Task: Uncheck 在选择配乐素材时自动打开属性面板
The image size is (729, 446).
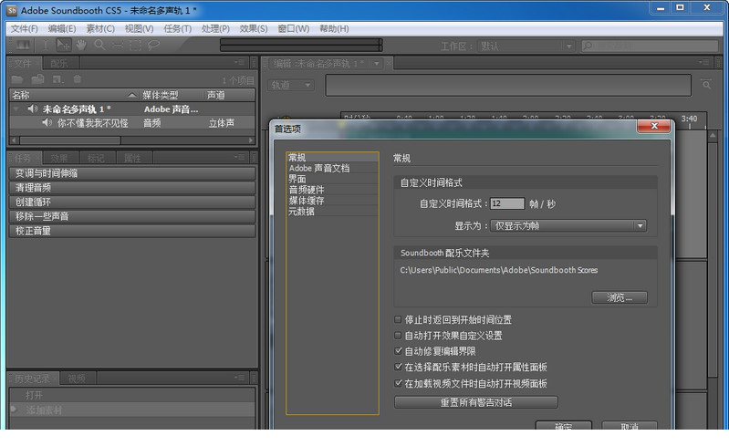Action: (398, 367)
